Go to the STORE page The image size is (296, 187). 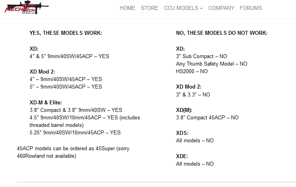pyautogui.click(x=150, y=8)
